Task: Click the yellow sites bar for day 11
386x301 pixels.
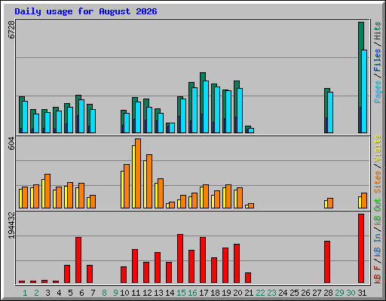Action: click(133, 177)
